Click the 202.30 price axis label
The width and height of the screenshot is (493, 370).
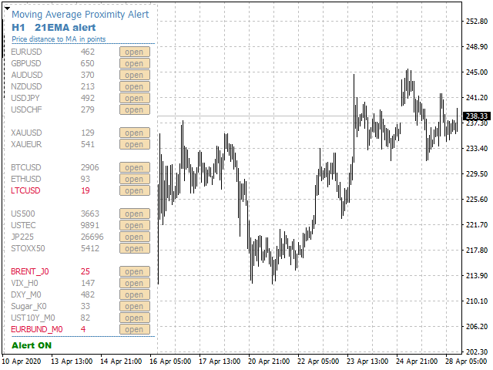coord(477,352)
